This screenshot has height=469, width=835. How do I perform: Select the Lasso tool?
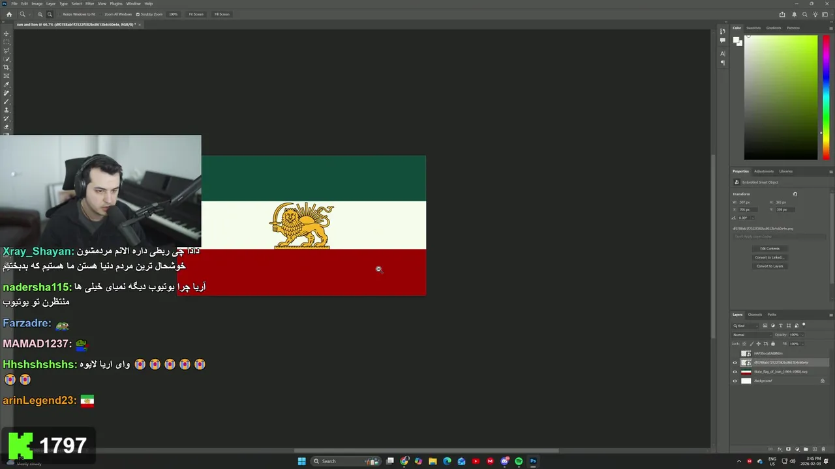7,50
